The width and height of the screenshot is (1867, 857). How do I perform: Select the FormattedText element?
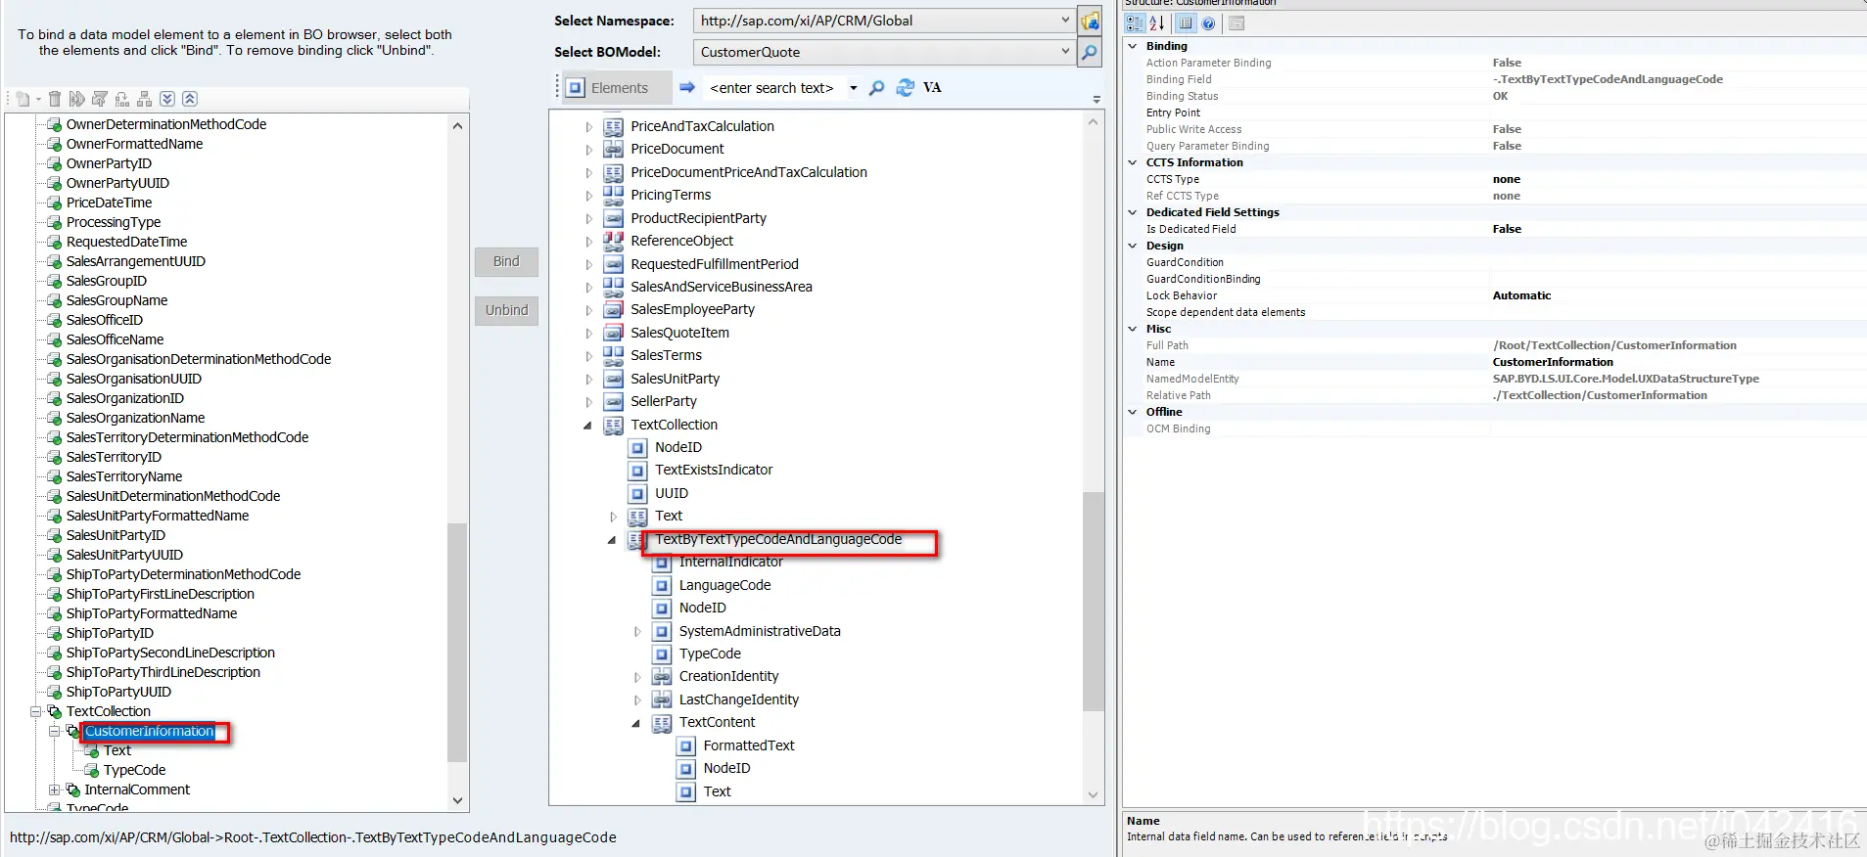click(749, 745)
